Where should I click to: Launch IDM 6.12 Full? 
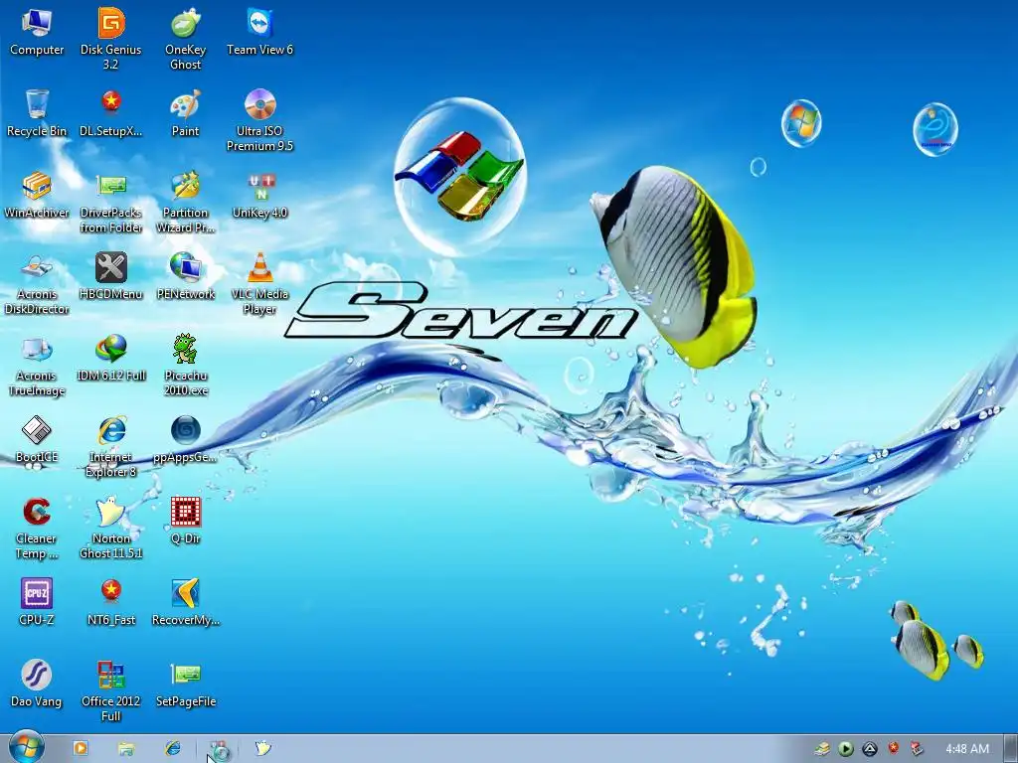click(x=111, y=358)
